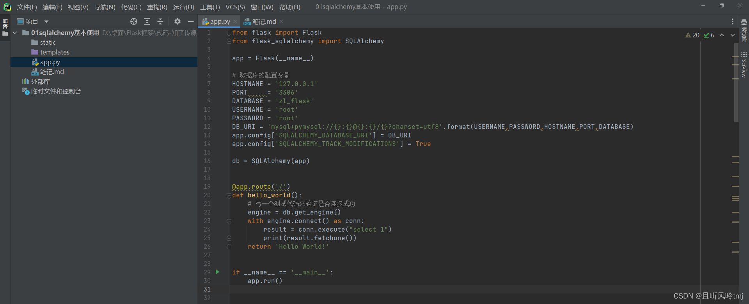Select the static folder
Viewport: 749px width, 304px height.
pos(44,42)
